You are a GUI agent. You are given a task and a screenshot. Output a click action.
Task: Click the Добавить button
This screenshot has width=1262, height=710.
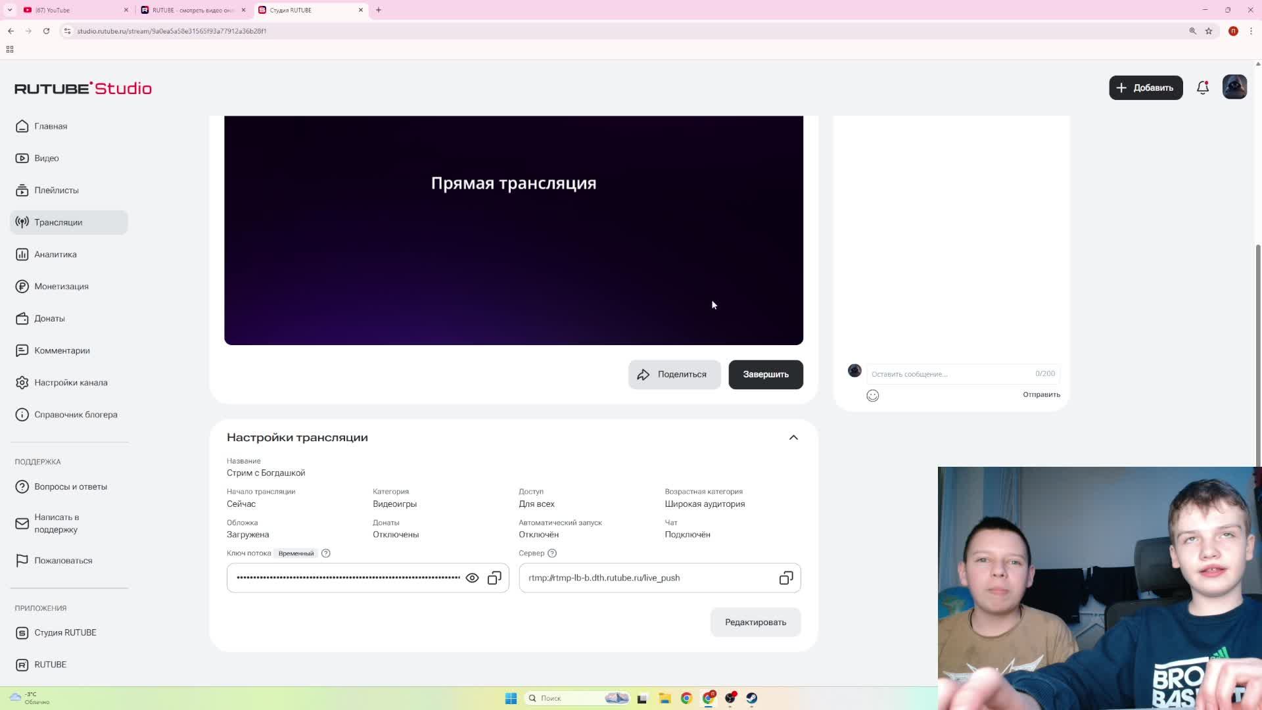1146,87
